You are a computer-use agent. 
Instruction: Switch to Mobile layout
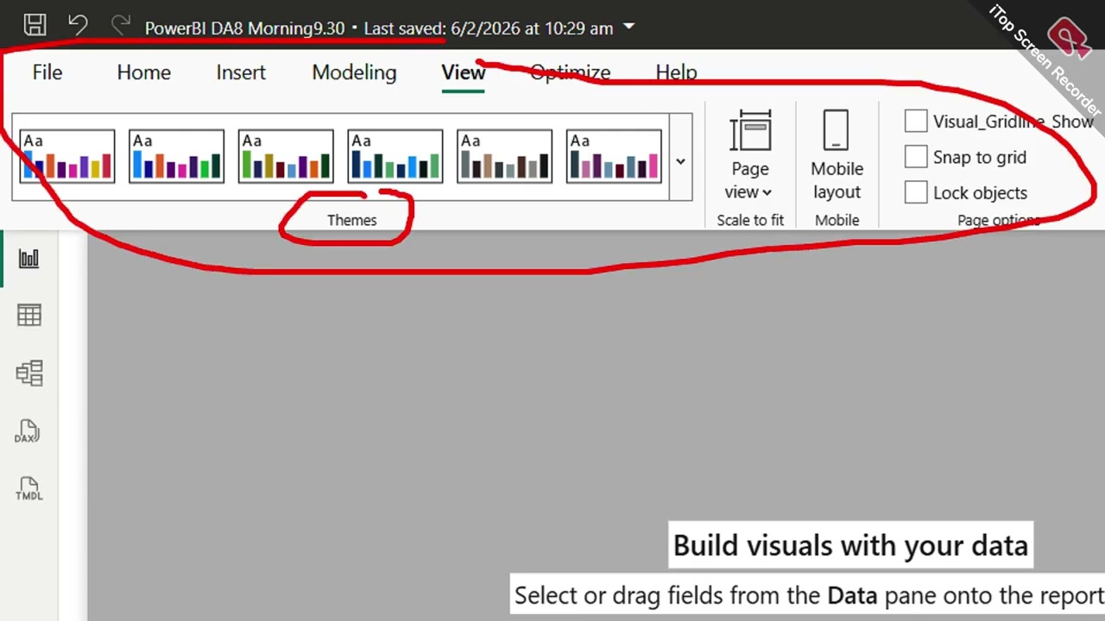tap(837, 156)
